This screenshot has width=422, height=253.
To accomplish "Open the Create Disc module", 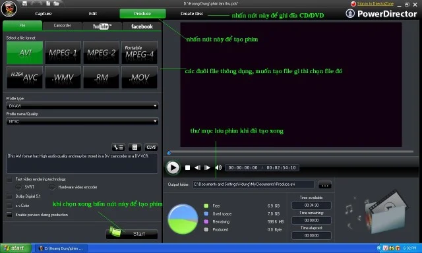I will [192, 13].
